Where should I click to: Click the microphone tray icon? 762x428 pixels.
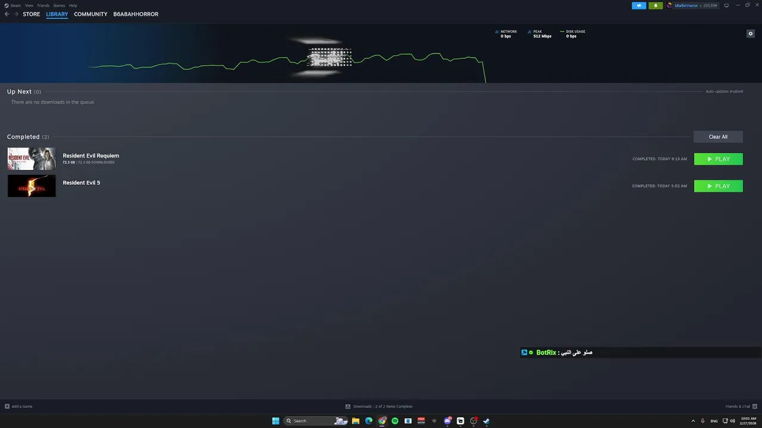[703, 421]
